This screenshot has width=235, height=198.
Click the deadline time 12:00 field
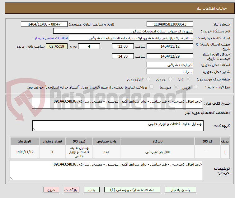click(123, 46)
